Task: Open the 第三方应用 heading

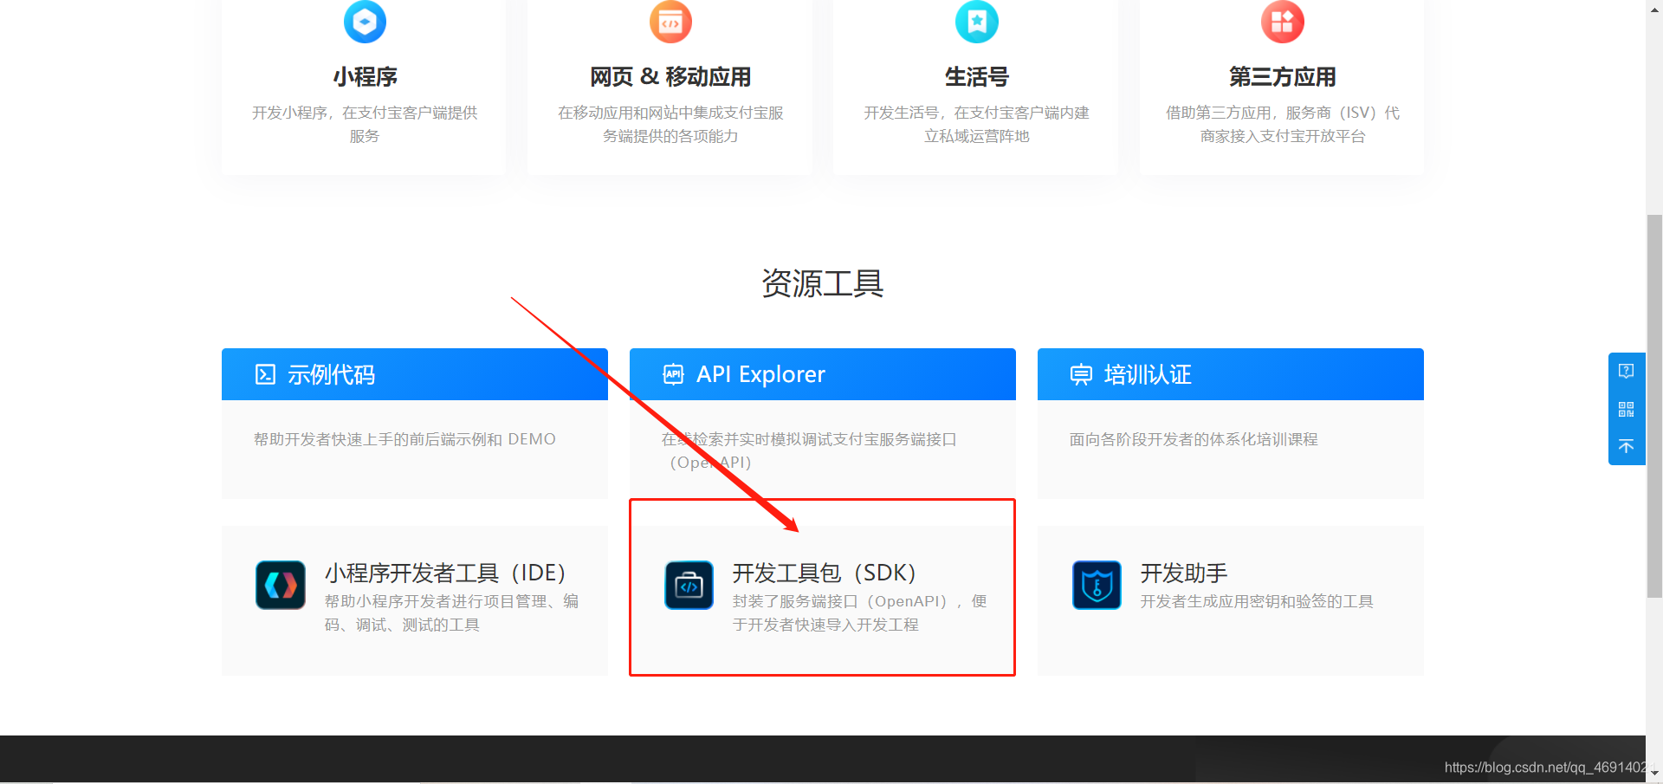Action: pyautogui.click(x=1282, y=77)
